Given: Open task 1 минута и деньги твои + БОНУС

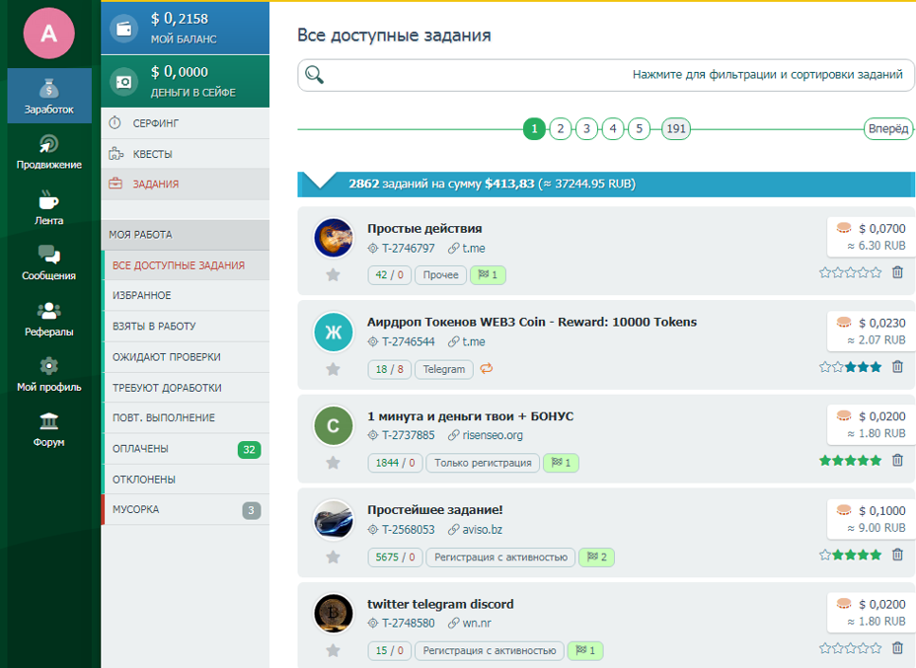Looking at the screenshot, I should (470, 416).
